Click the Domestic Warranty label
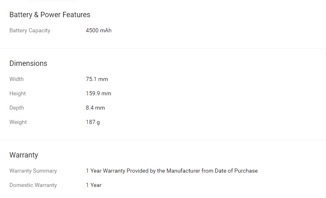 [33, 185]
